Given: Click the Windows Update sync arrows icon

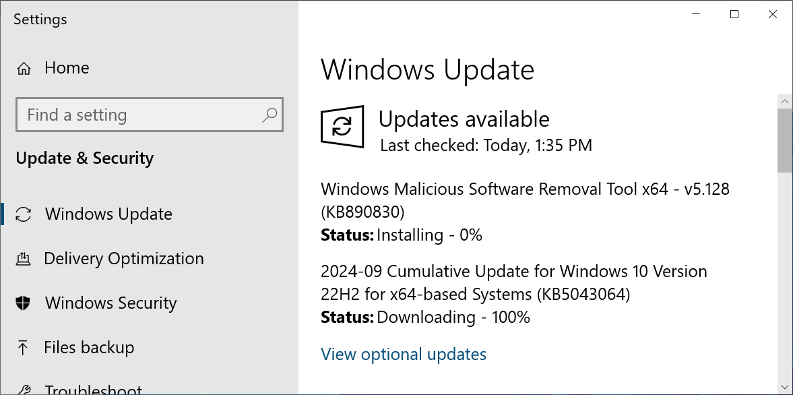Looking at the screenshot, I should click(x=24, y=214).
